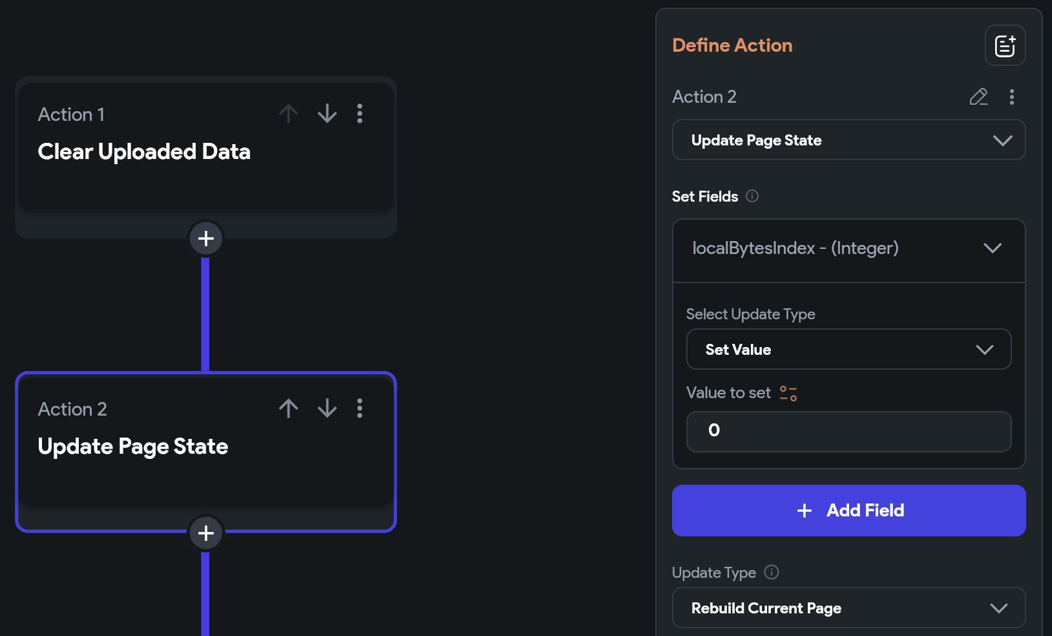
Task: Move Action 2 up with arrow icon
Action: (x=288, y=408)
